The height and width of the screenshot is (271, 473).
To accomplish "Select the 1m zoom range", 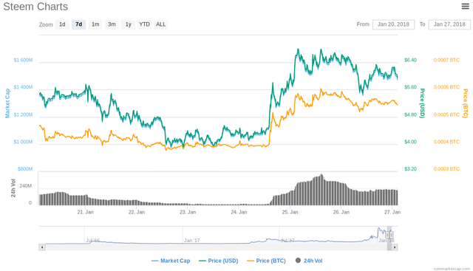I will point(95,24).
